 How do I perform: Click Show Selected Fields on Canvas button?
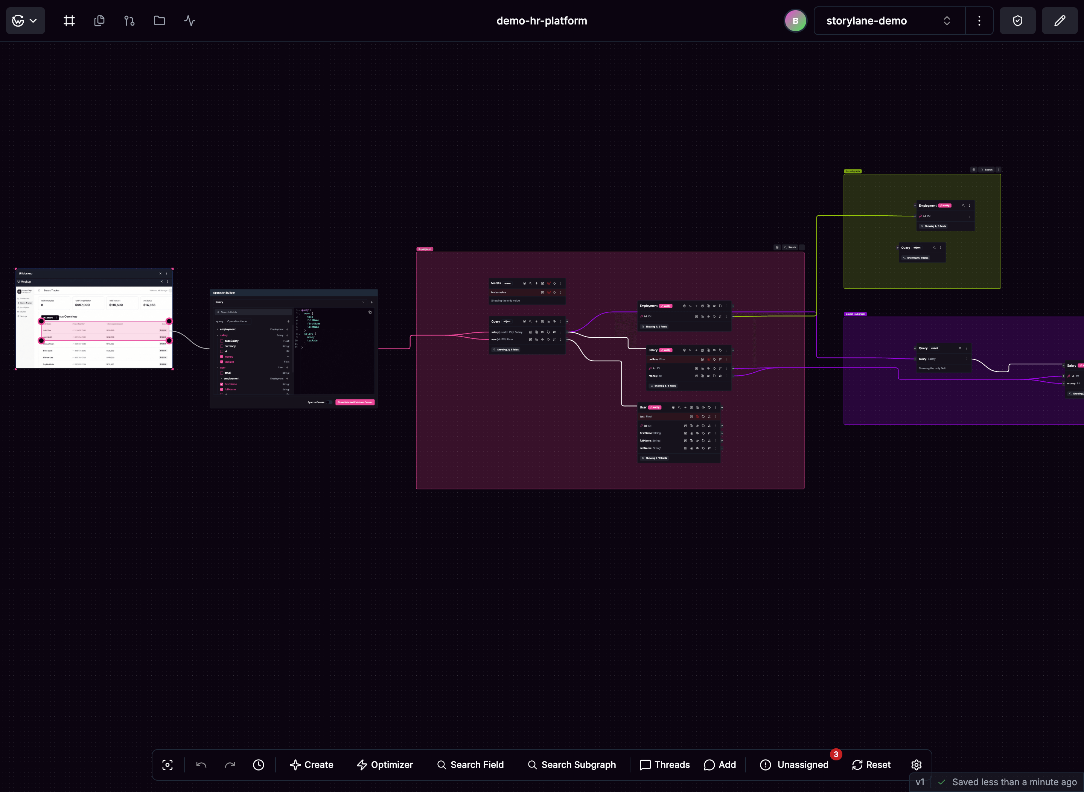(x=355, y=402)
